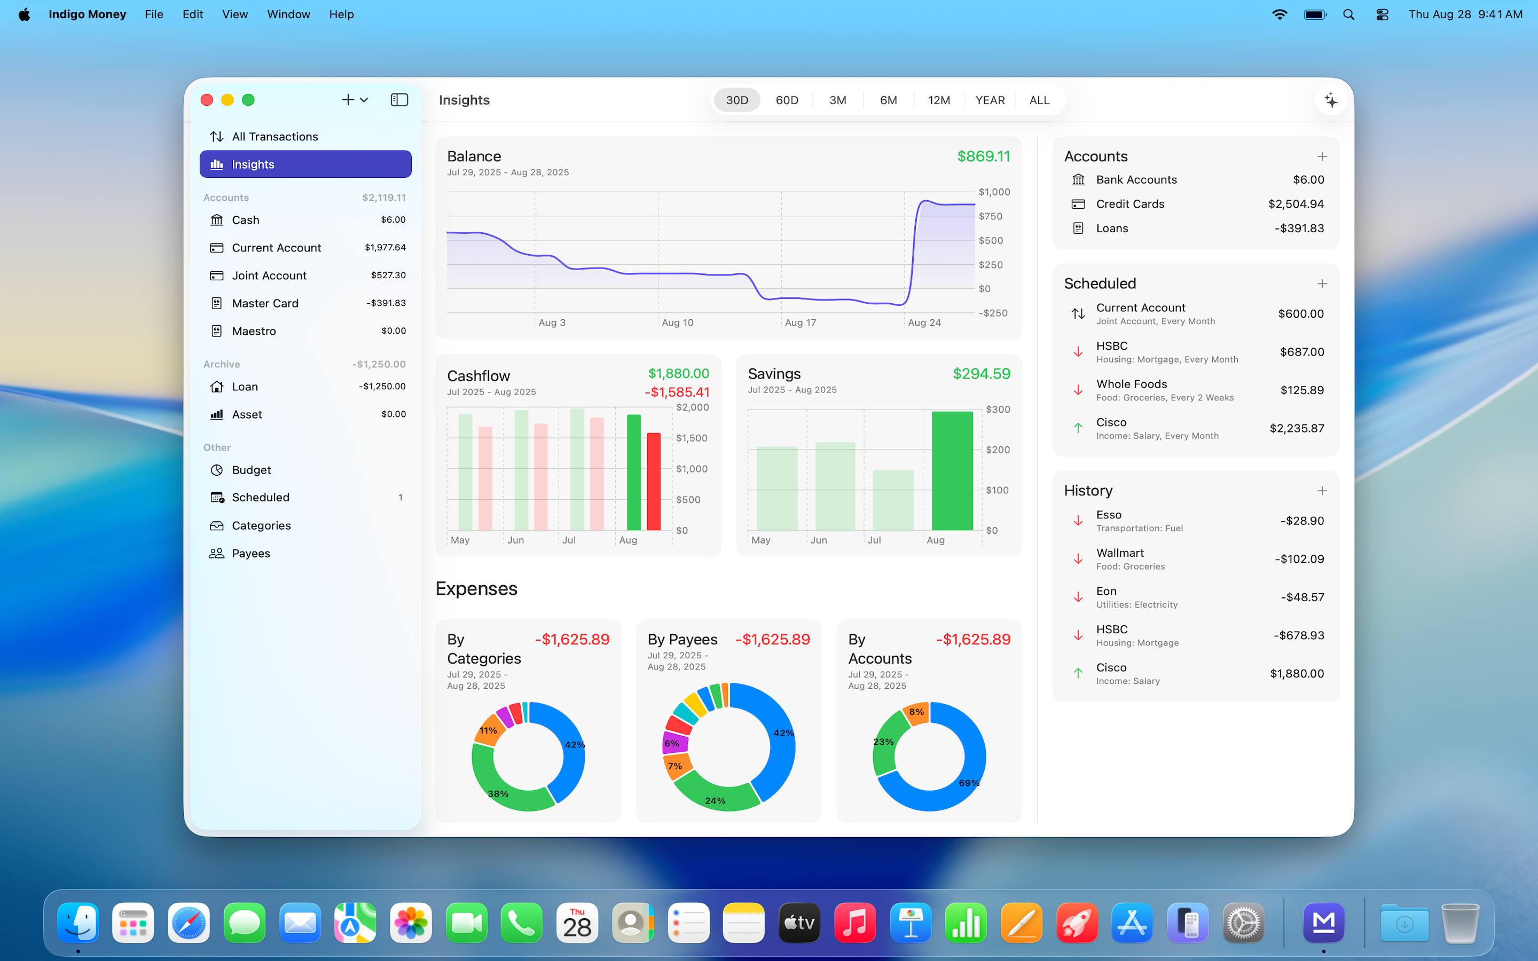Screen dimensions: 1538x961
Task: Select Insights in the sidebar
Action: pyautogui.click(x=305, y=164)
